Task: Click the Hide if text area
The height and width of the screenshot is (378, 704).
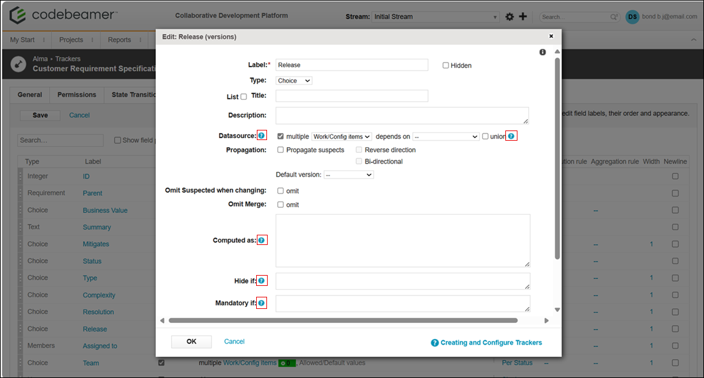Action: (402, 281)
